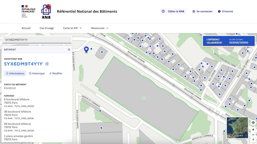257x144 pixels.
Task: Select the Informations tab
Action: [x=15, y=74]
